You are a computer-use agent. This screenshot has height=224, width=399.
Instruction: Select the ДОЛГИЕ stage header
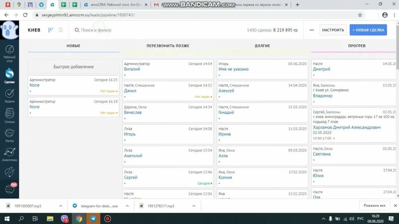pyautogui.click(x=262, y=46)
